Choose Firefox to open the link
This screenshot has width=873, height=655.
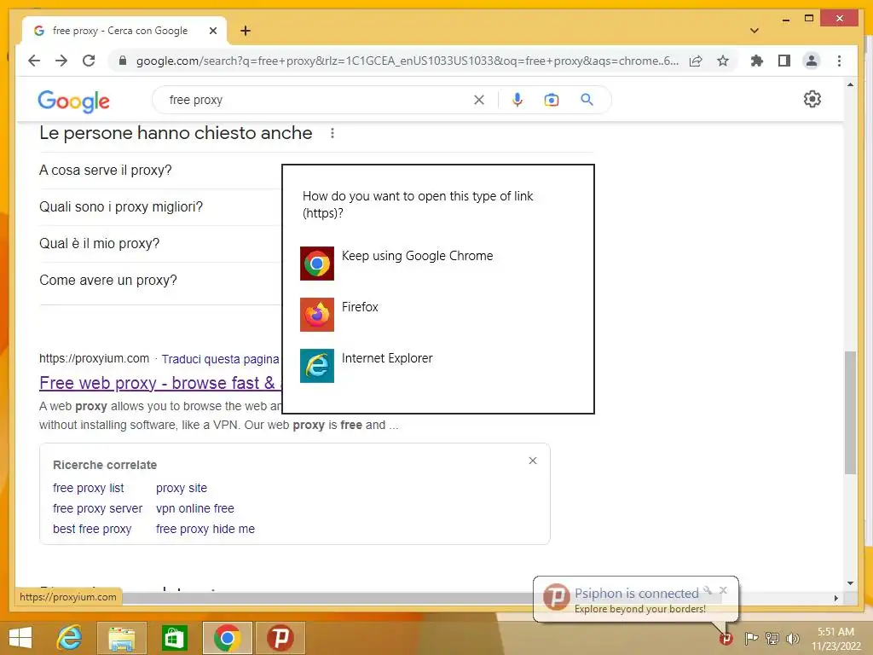437,315
